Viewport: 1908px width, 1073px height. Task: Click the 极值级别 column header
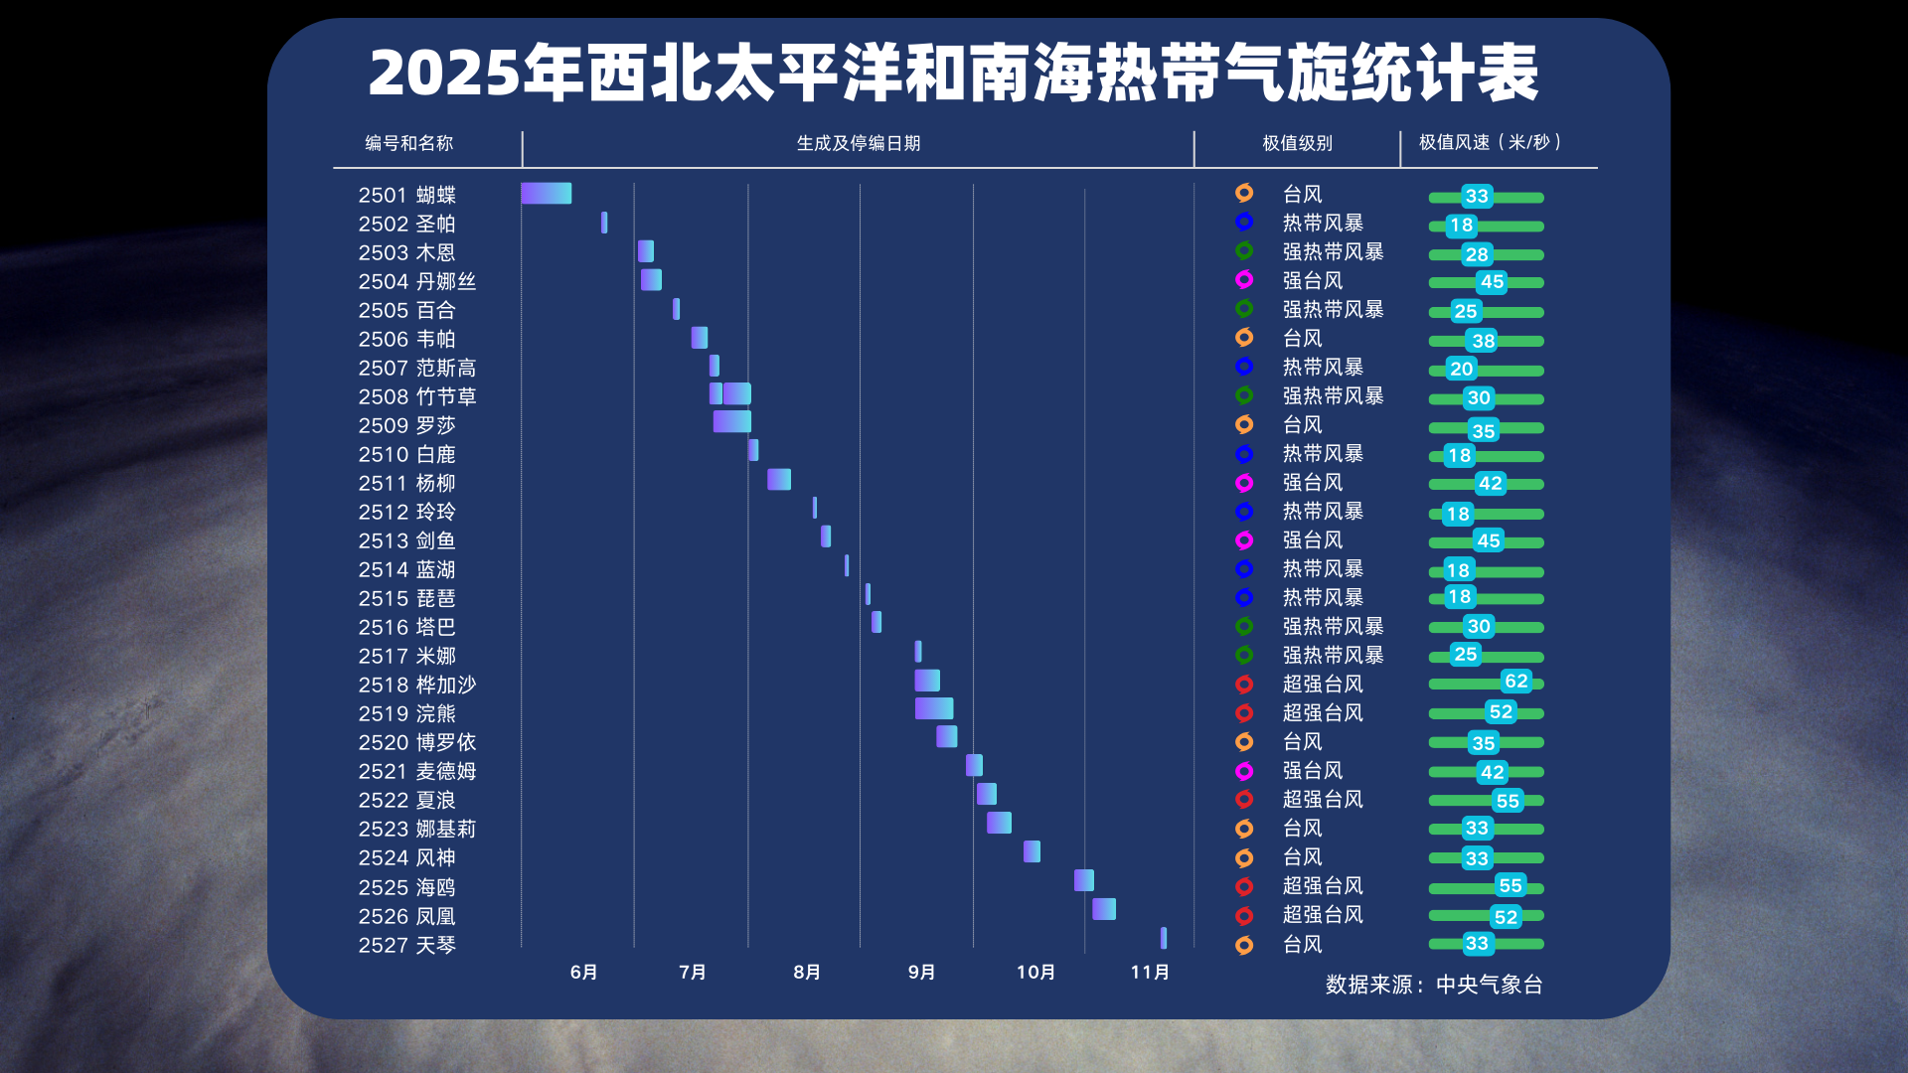point(1297,143)
